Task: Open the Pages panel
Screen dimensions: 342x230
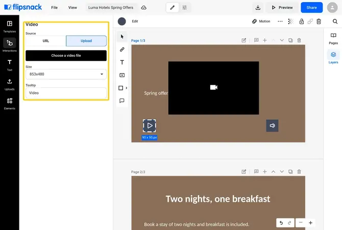Action: pyautogui.click(x=333, y=38)
